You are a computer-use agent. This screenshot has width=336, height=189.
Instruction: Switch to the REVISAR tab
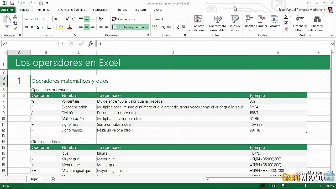(x=140, y=10)
